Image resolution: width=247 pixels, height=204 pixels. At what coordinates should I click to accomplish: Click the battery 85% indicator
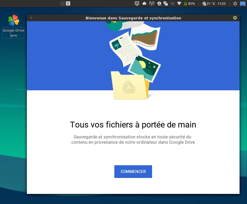[189, 3]
